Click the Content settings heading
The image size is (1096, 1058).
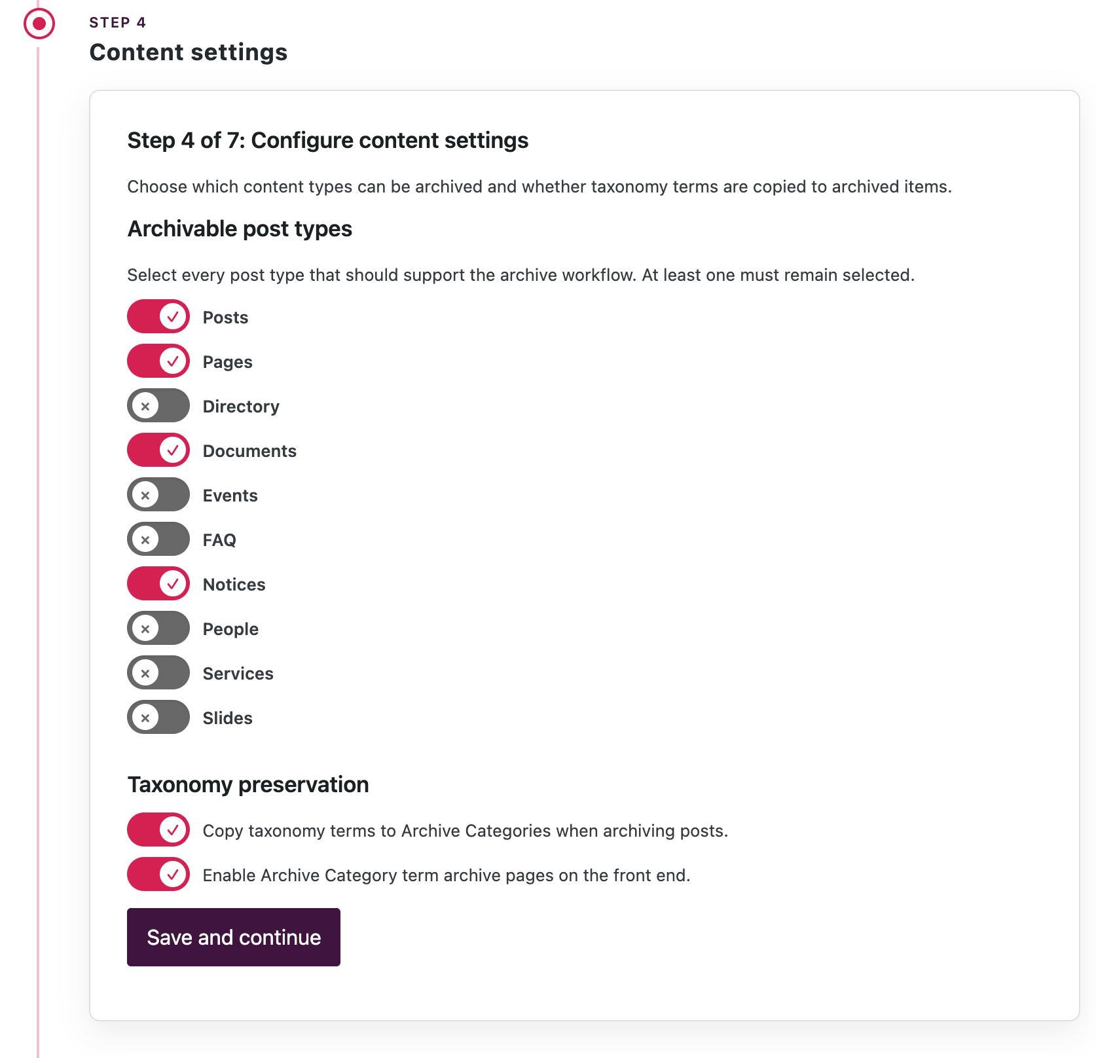188,52
